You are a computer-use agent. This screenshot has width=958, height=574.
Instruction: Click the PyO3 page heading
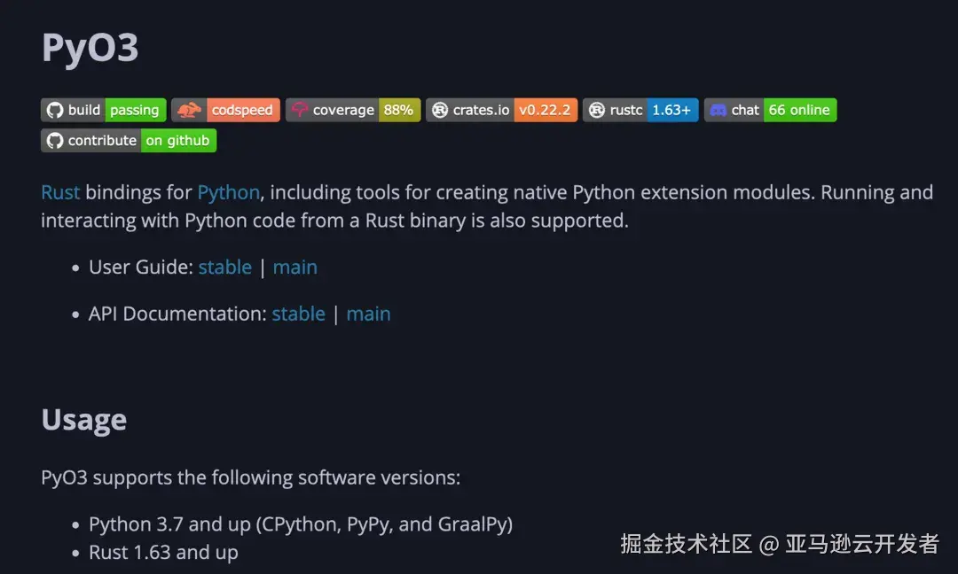click(x=90, y=48)
